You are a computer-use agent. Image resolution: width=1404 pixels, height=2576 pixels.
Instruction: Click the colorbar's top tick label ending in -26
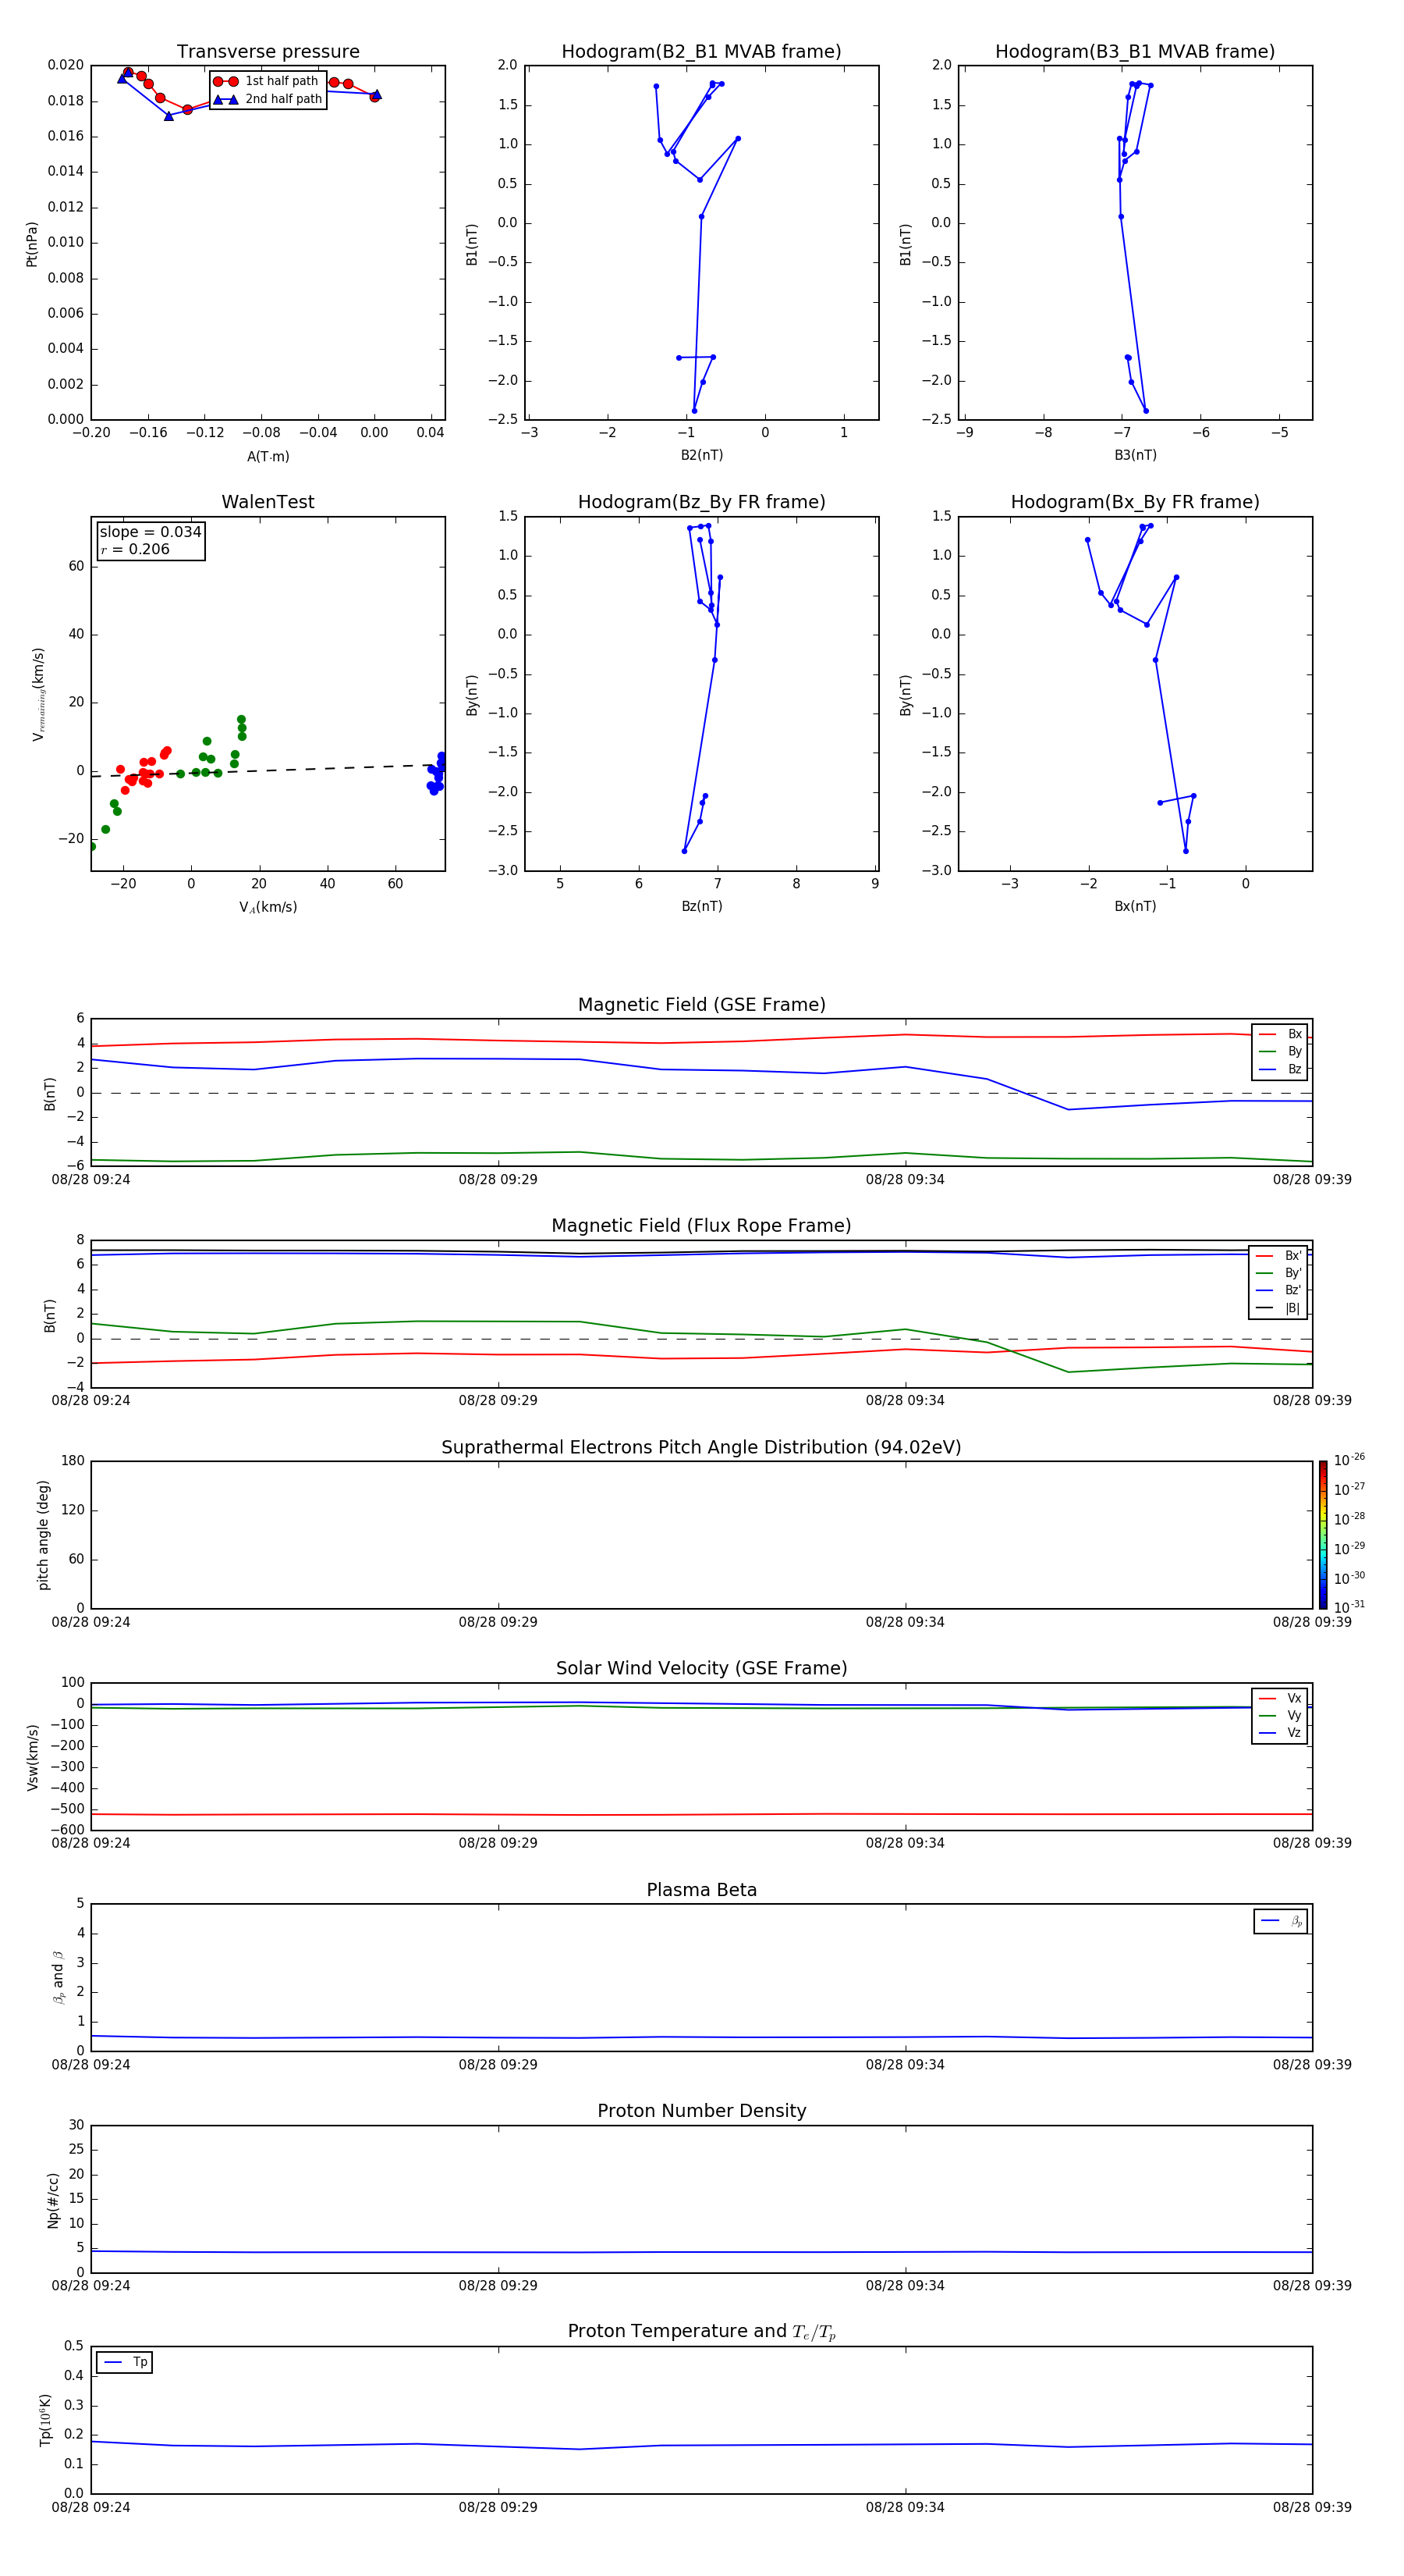(1349, 1460)
